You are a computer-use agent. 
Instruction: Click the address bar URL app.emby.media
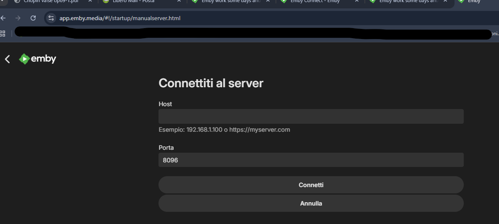[x=120, y=18]
